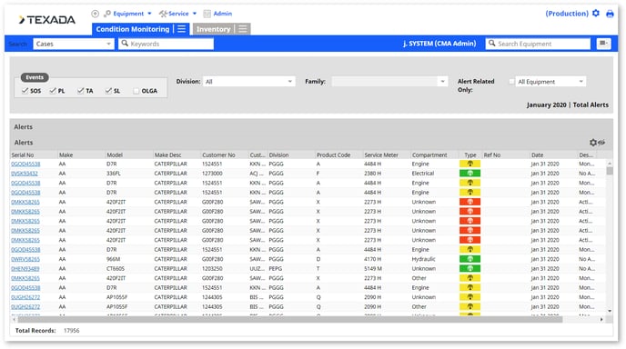Click yellow type icon in AP1055F Unknown row

[x=469, y=297]
